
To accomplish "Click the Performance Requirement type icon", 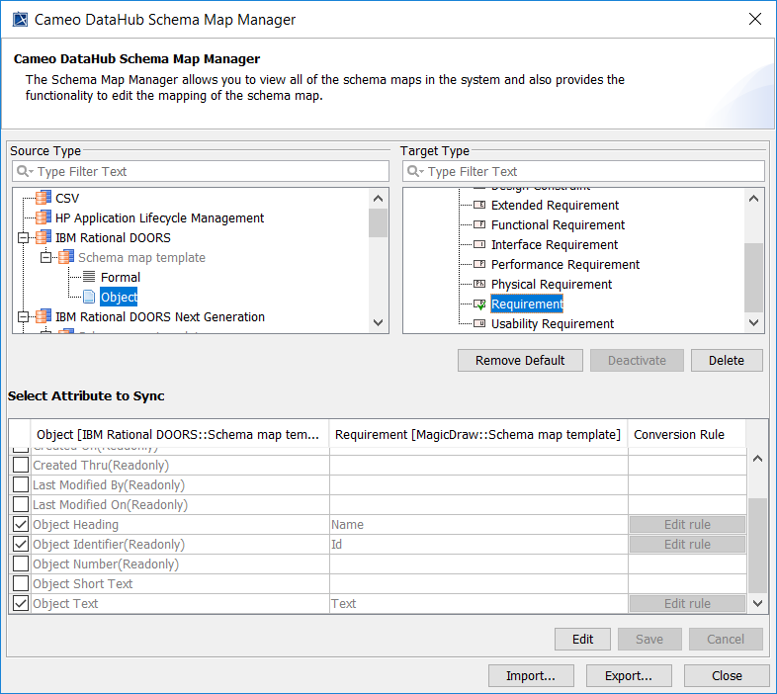I will coord(479,265).
